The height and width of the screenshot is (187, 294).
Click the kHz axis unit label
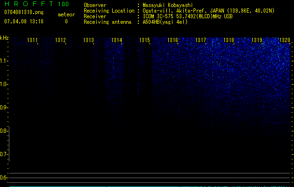(x=4, y=38)
